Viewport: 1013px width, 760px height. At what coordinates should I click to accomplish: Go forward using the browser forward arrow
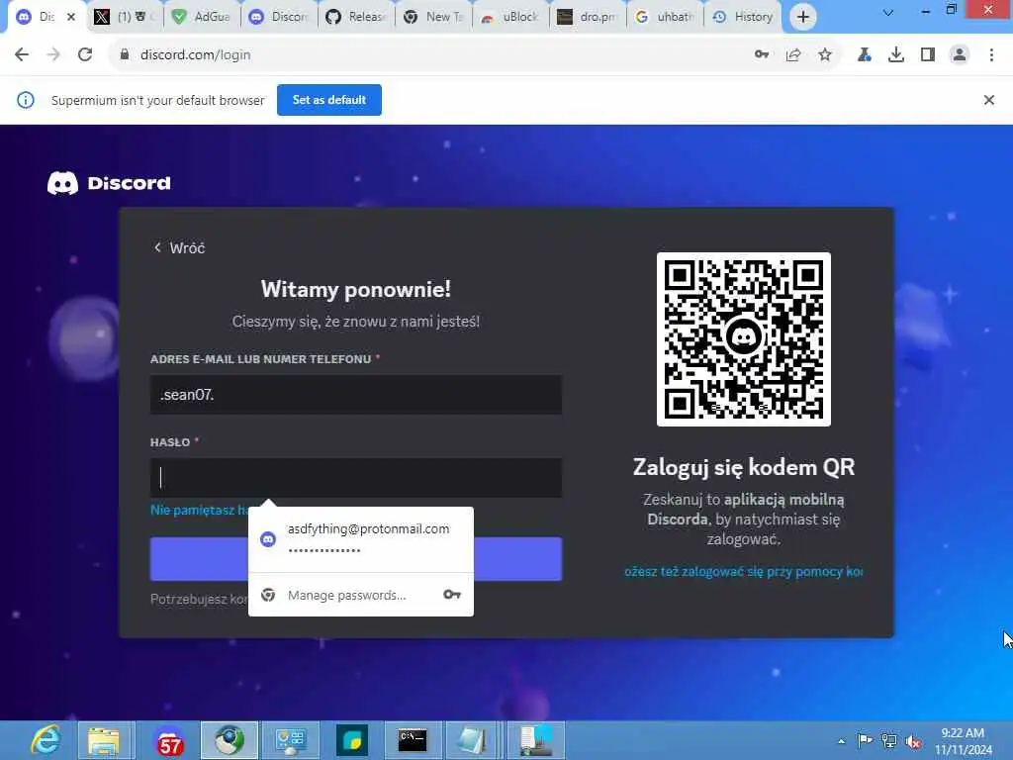53,55
